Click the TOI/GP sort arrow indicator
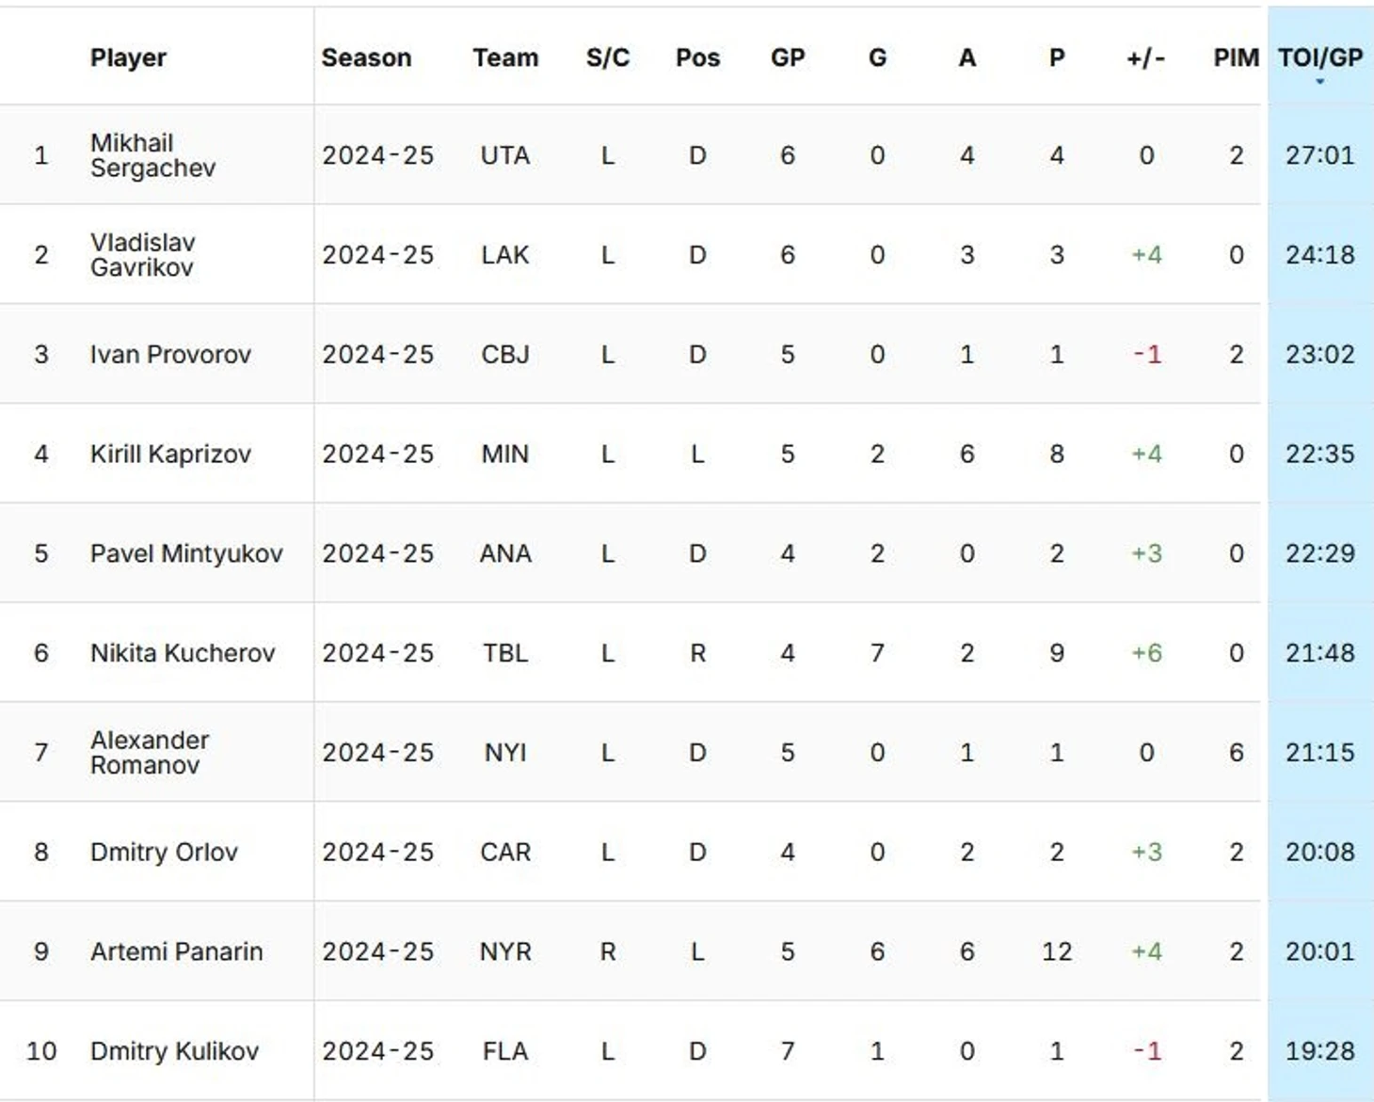Viewport: 1374px width, 1102px height. 1319,82
